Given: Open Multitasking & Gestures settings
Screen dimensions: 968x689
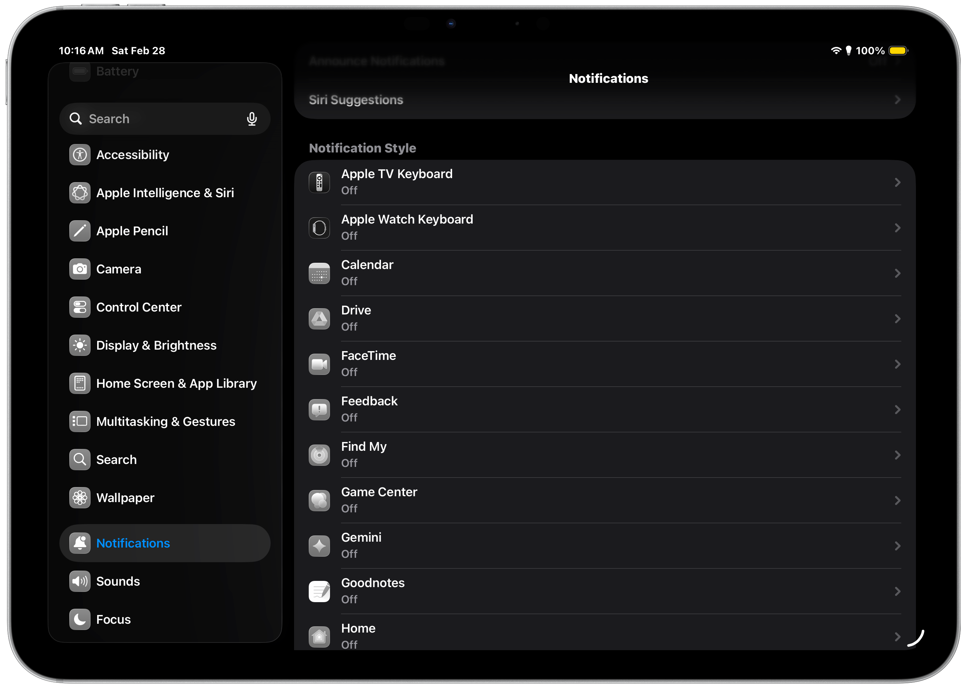Looking at the screenshot, I should [x=165, y=422].
